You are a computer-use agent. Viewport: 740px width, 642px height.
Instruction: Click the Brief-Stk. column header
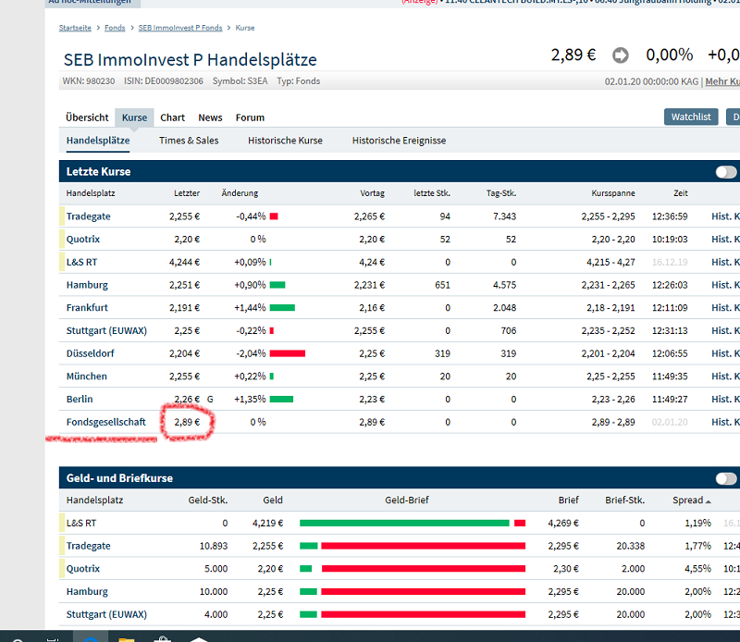(x=625, y=500)
